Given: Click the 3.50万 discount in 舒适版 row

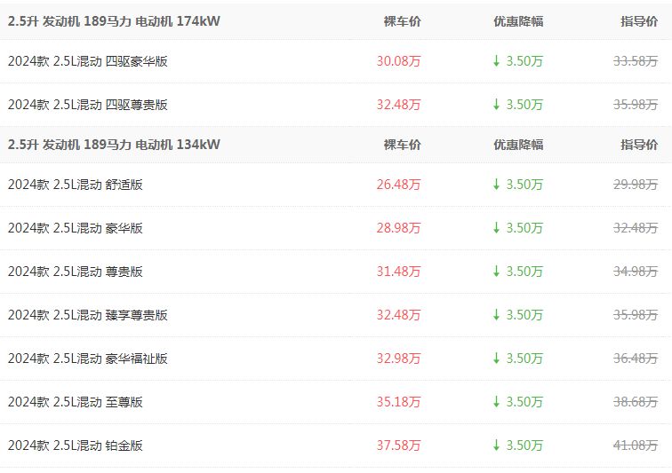Looking at the screenshot, I should (518, 185).
